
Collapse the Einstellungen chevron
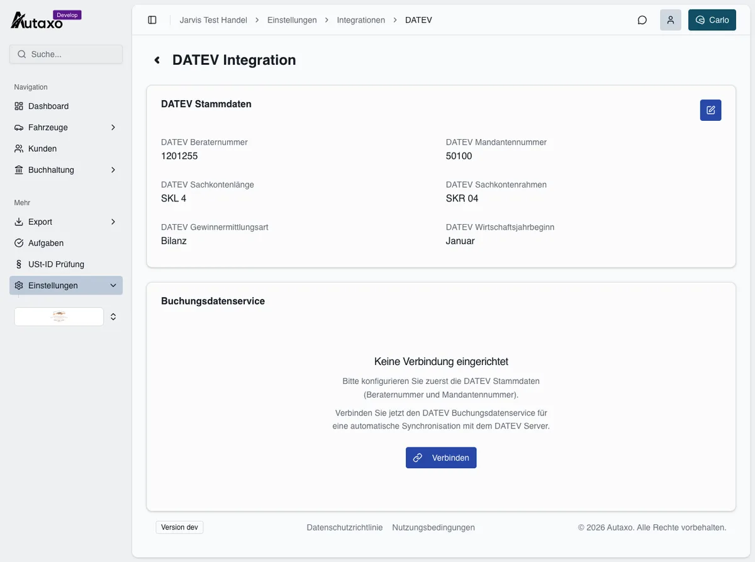click(113, 286)
